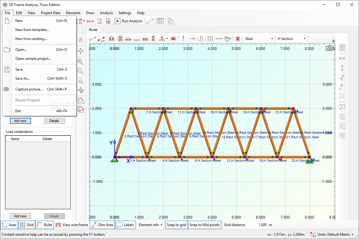
Task: Apply a vertical nodal force
Action: pos(183,39)
